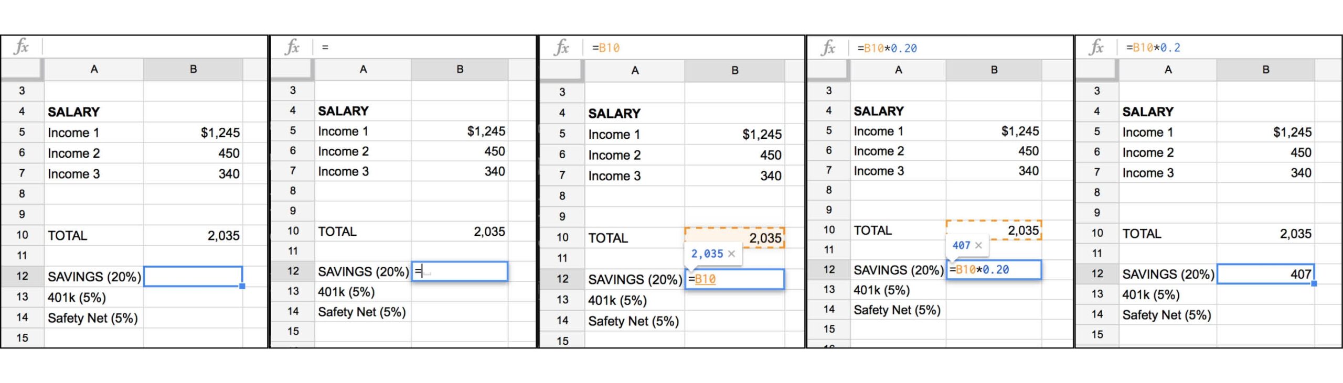
Task: Select the SAVINGS cell showing the result 407
Action: (x=1265, y=274)
